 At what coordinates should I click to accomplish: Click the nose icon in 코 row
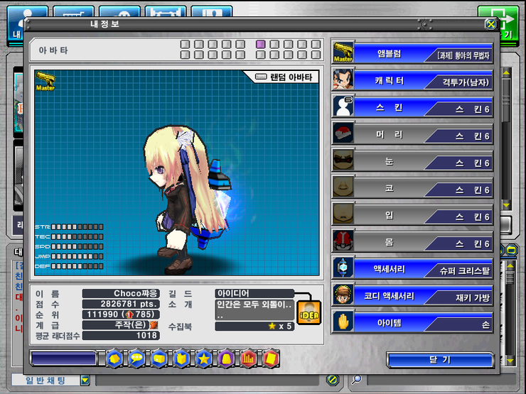pos(343,187)
